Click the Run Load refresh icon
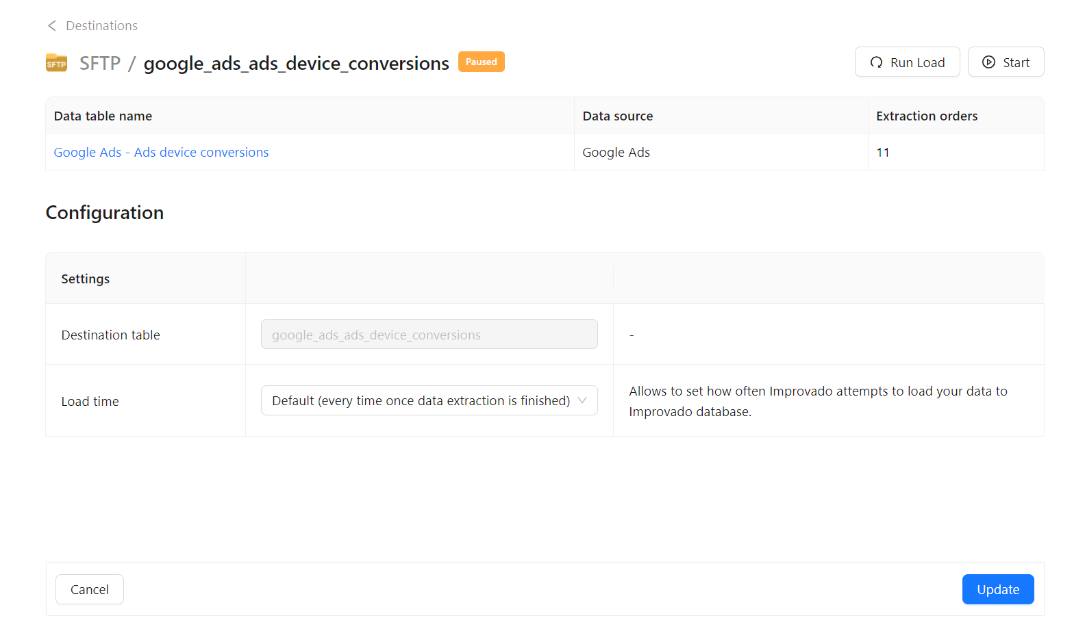The height and width of the screenshot is (631, 1085). [876, 62]
